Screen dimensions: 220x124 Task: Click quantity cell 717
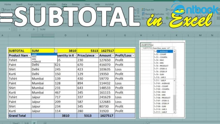tap(65, 97)
